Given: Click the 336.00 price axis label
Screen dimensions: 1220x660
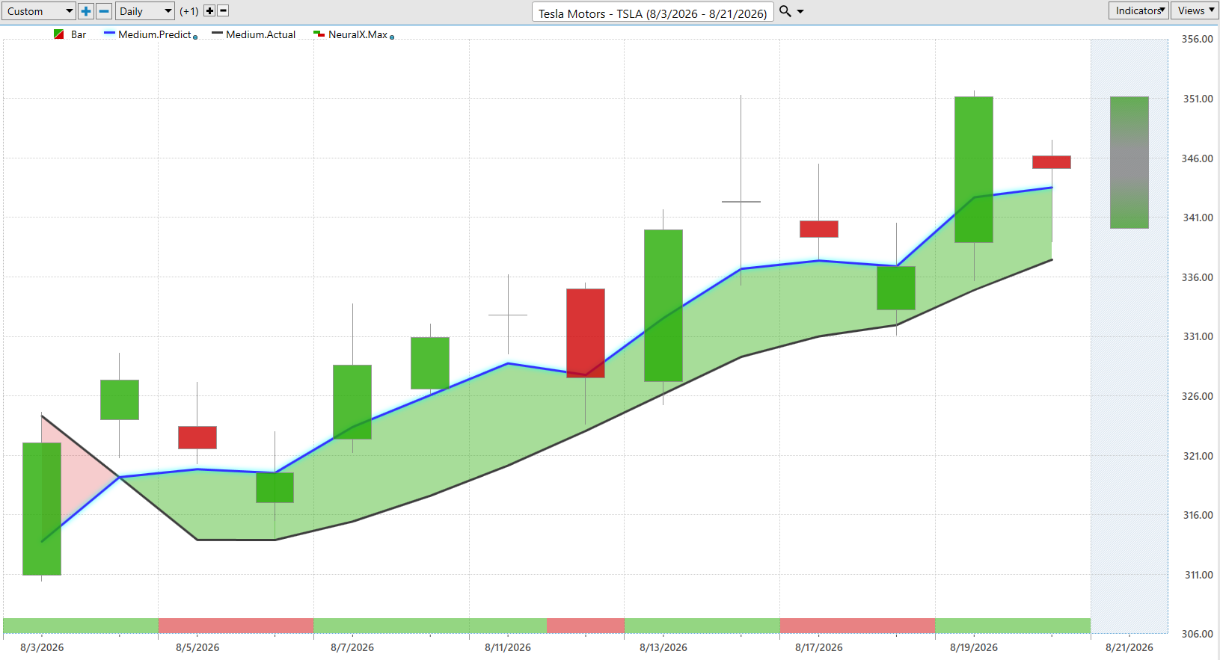Looking at the screenshot, I should pyautogui.click(x=1198, y=277).
